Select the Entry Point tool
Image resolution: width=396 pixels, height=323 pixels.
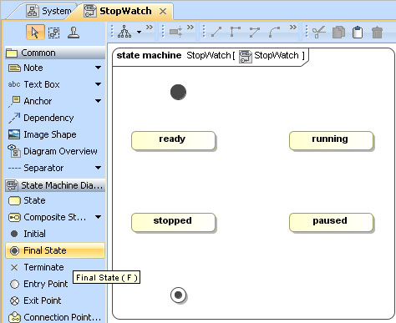[38, 284]
